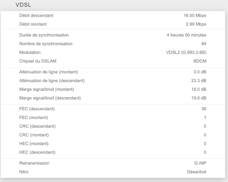Select the BDCM chipset value

coord(200,61)
